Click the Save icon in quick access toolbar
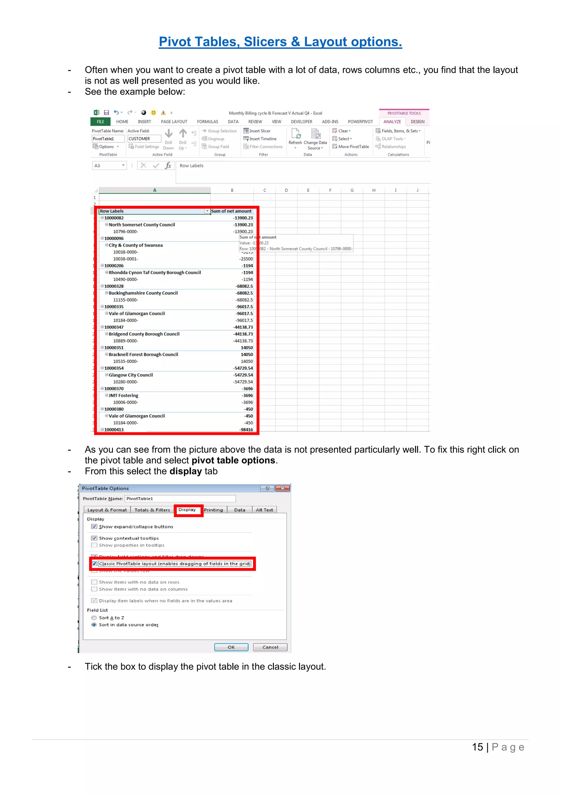This screenshot has height=794, width=561. (x=106, y=112)
